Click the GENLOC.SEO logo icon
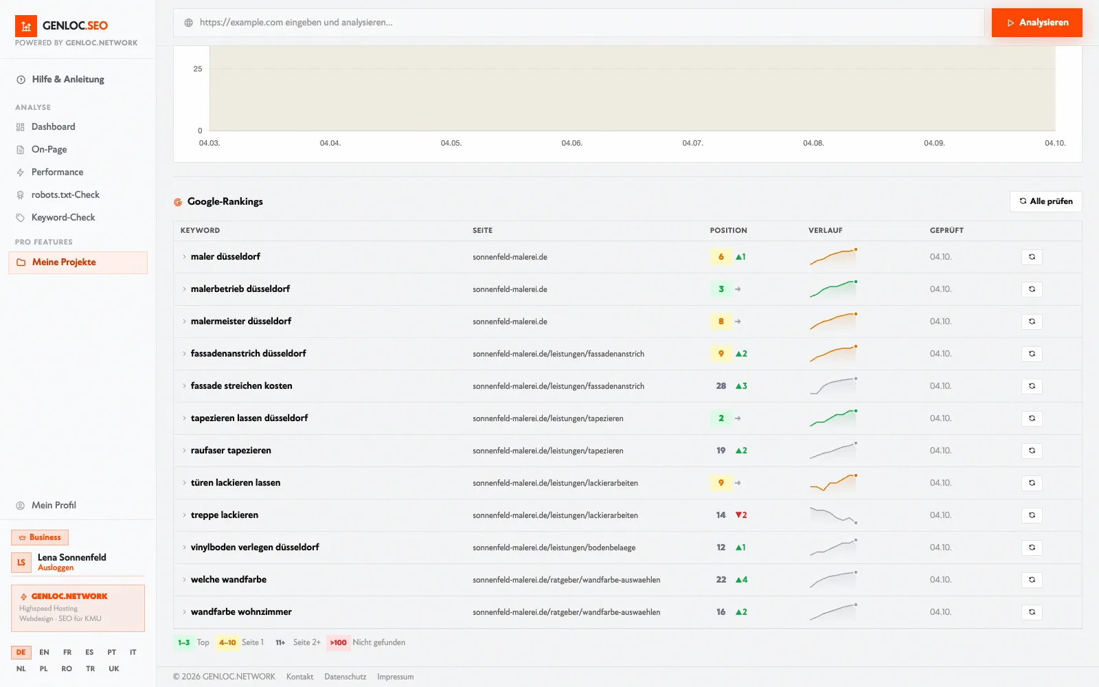This screenshot has height=687, width=1099. click(x=26, y=26)
